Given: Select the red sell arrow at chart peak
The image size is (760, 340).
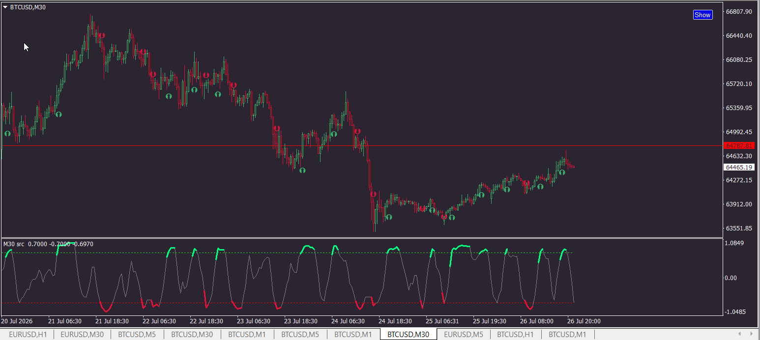Looking at the screenshot, I should tap(101, 35).
